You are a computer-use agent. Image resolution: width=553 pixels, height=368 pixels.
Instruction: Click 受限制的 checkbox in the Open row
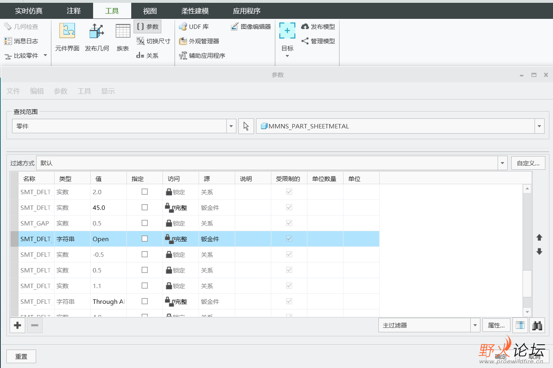[x=289, y=239]
